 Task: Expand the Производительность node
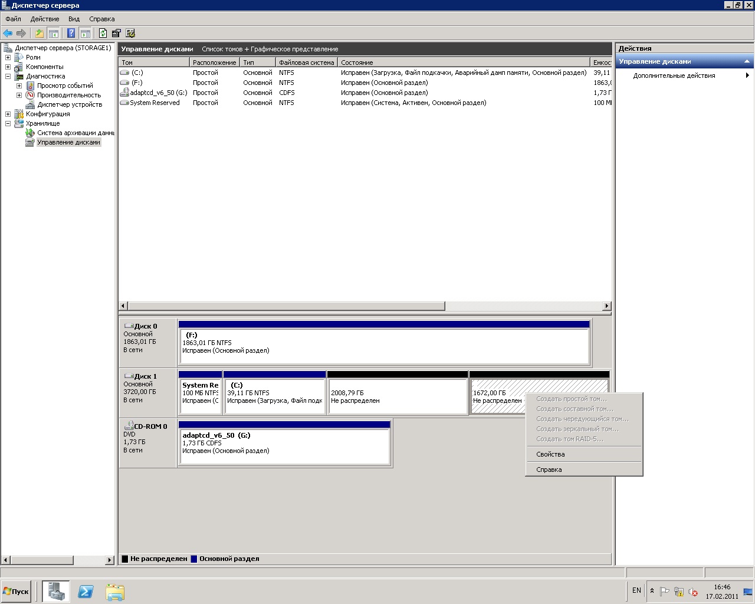pos(19,95)
